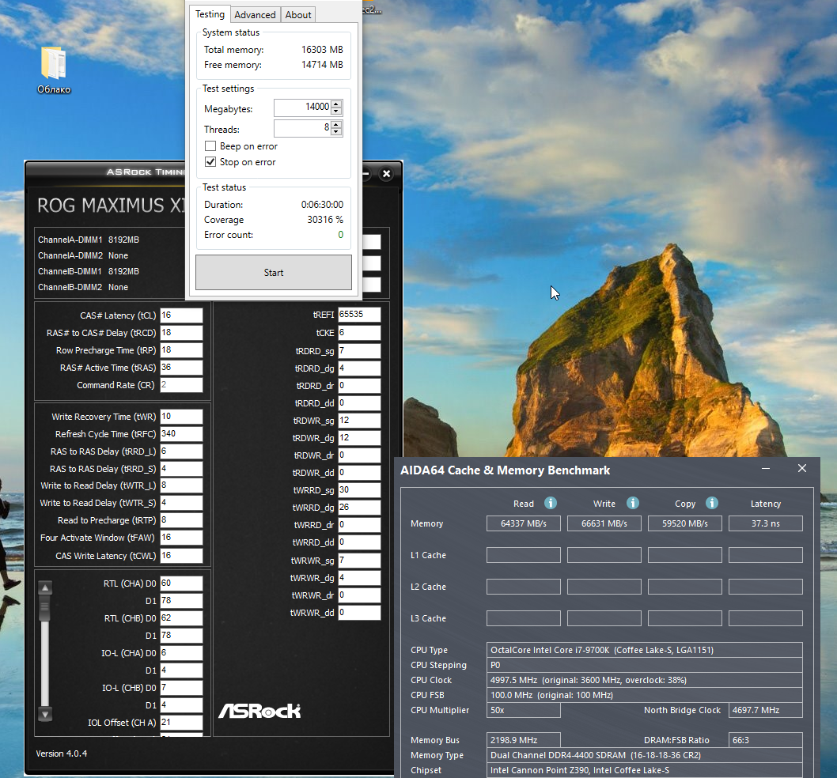Close the AIDA64 Cache & Memory Benchmark window
Viewport: 837px width, 778px height.
coord(801,468)
